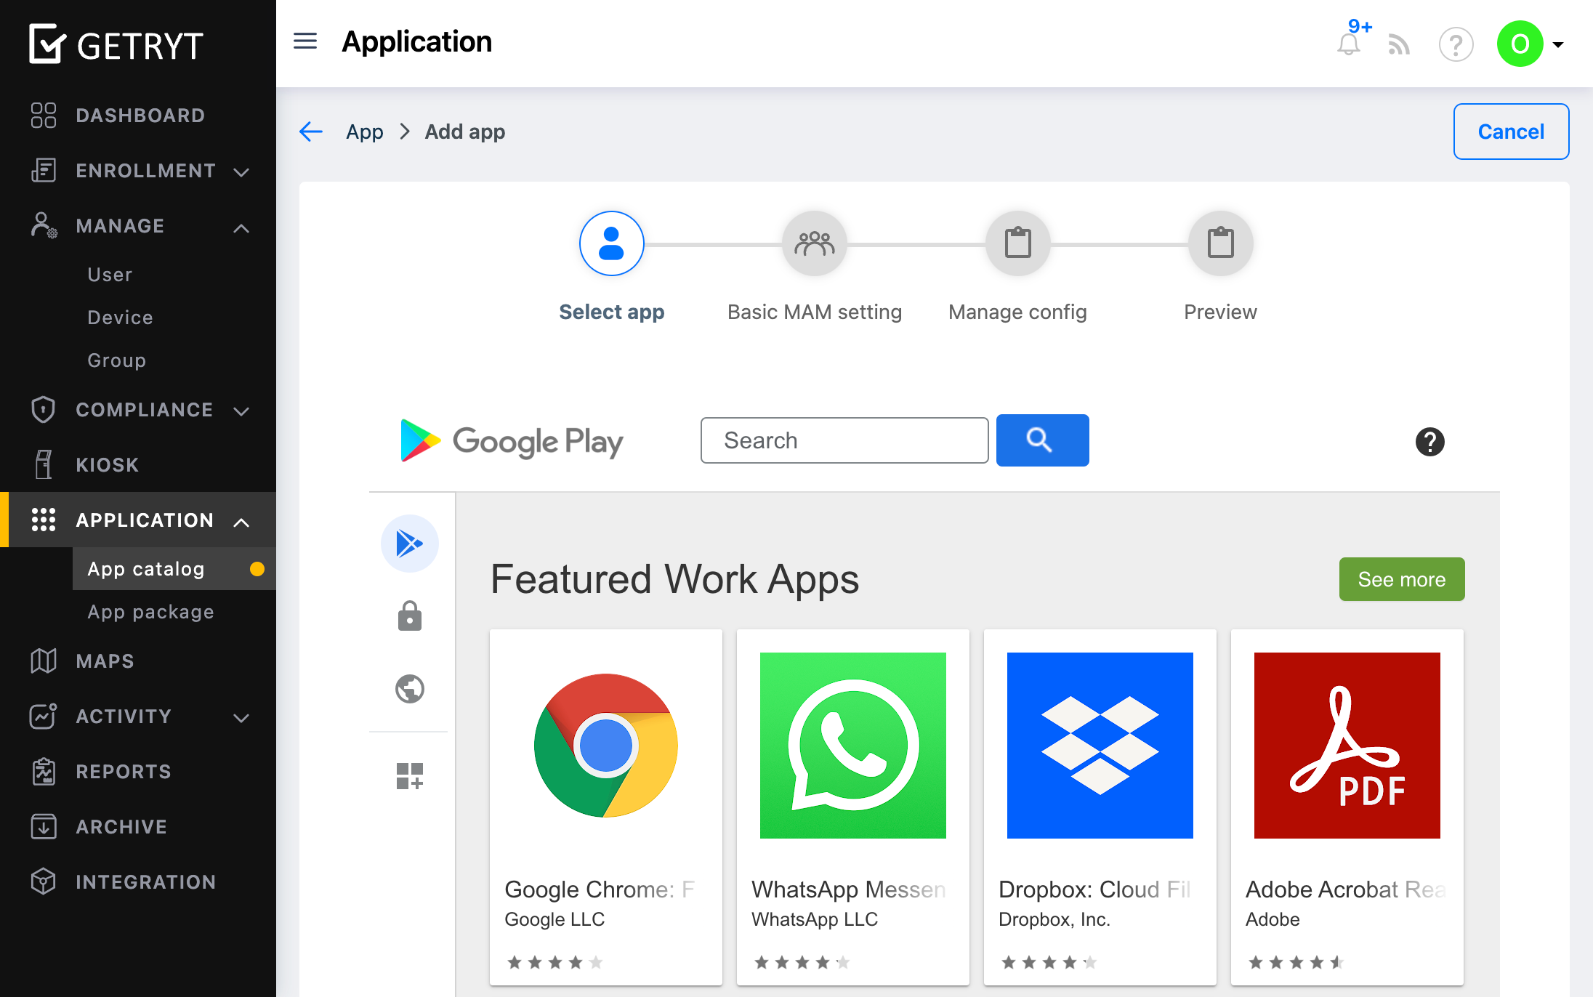Click the Basic MAM setting label
Image resolution: width=1593 pixels, height=997 pixels.
815,312
